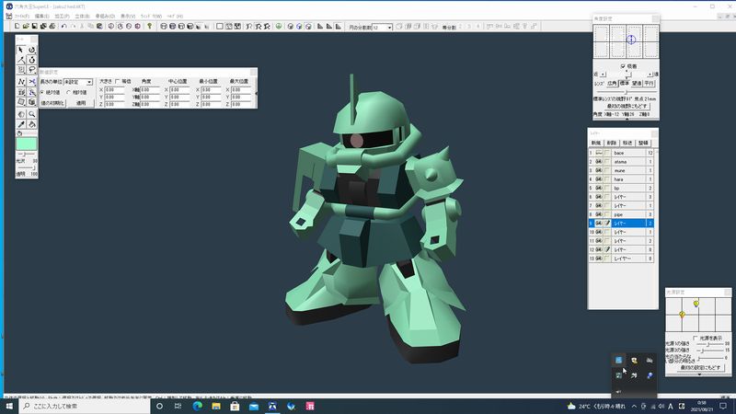Click the key-shaped toolbar icon

150,27
